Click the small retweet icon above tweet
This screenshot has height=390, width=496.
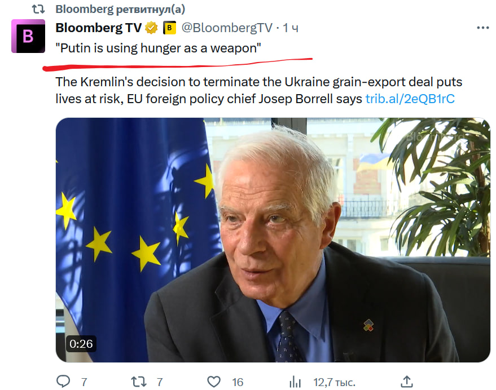click(x=37, y=9)
